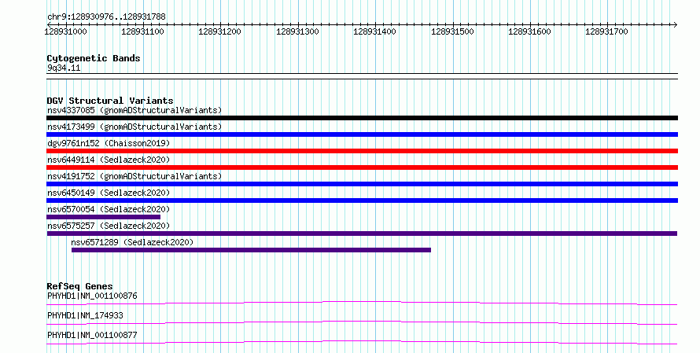Open the dgv9761n152 (Chaisson2019) label
The width and height of the screenshot is (700, 353).
click(109, 143)
